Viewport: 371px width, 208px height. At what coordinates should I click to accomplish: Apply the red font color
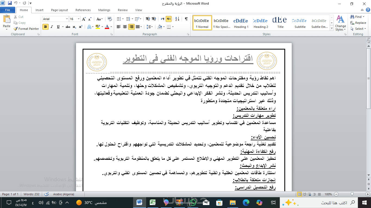click(107, 27)
